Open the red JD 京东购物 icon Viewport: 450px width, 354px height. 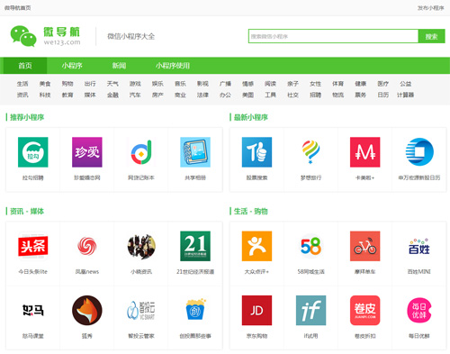pyautogui.click(x=256, y=310)
